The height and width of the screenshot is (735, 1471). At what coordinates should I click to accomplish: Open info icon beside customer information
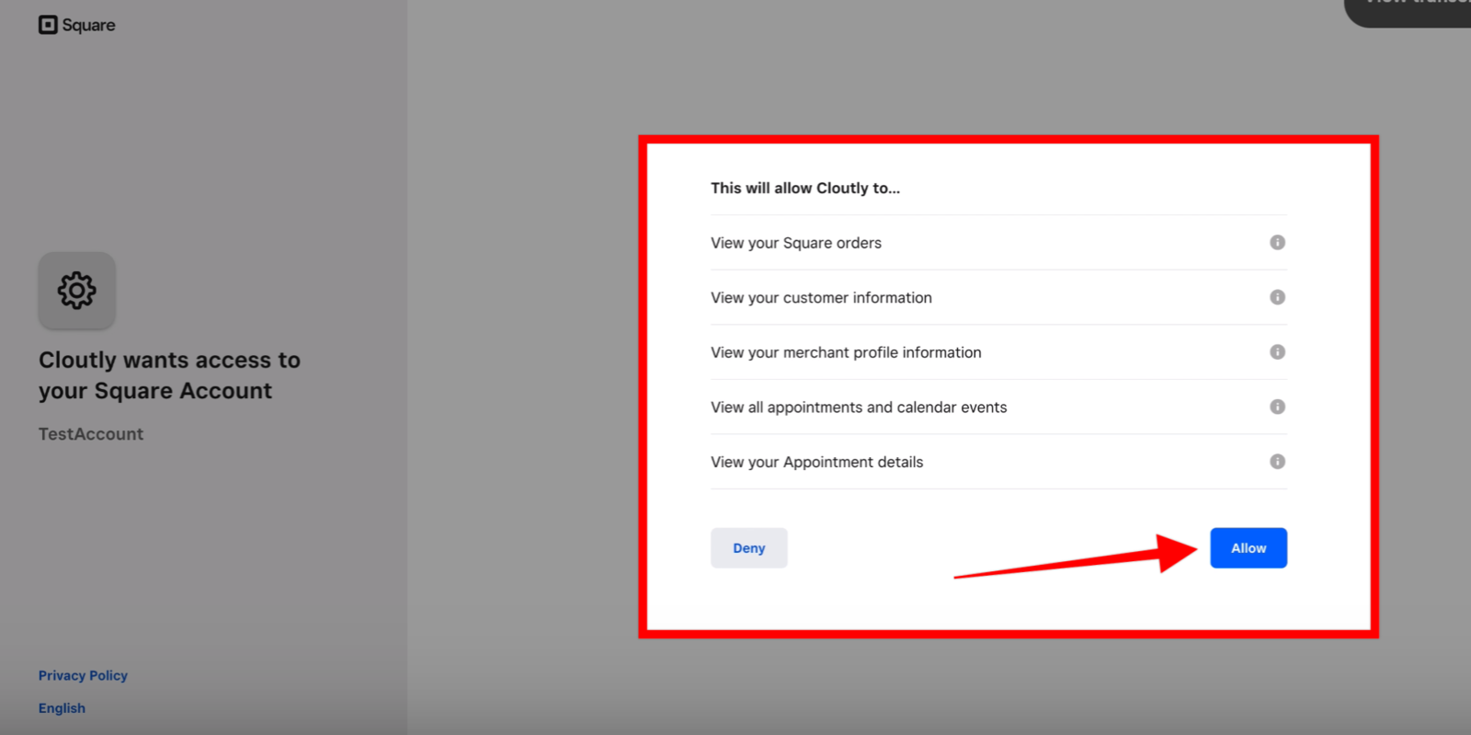1277,297
